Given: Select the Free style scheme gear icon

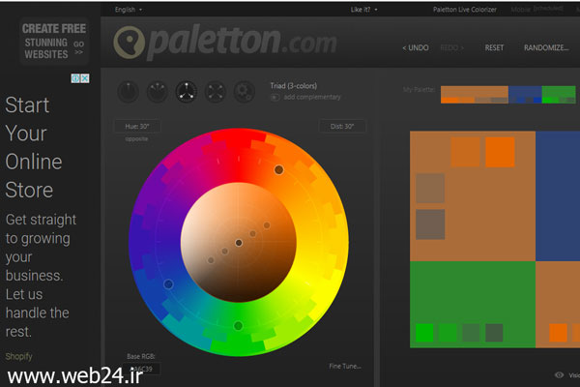Looking at the screenshot, I should [x=245, y=92].
